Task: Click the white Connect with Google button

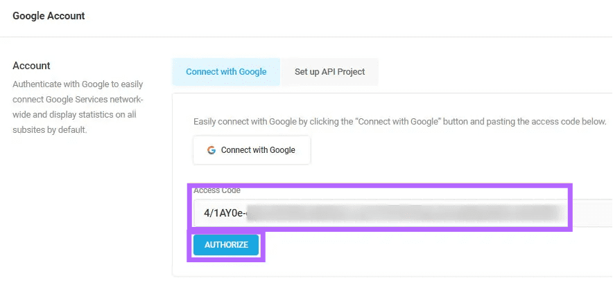Action: (x=252, y=150)
